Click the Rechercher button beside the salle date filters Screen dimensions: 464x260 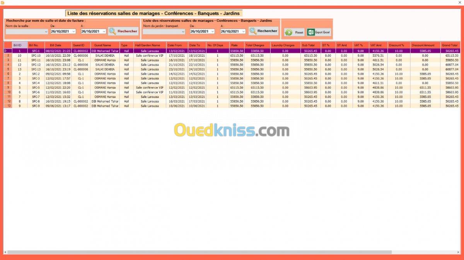[x=123, y=31]
